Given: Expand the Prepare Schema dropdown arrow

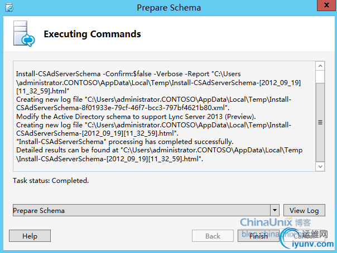Looking at the screenshot, I should point(275,210).
